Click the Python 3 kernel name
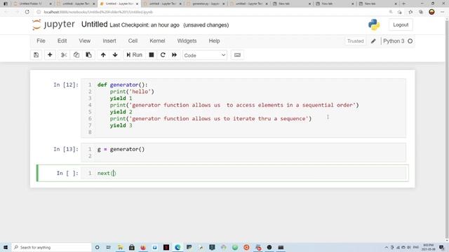The image size is (449, 252). click(x=394, y=41)
